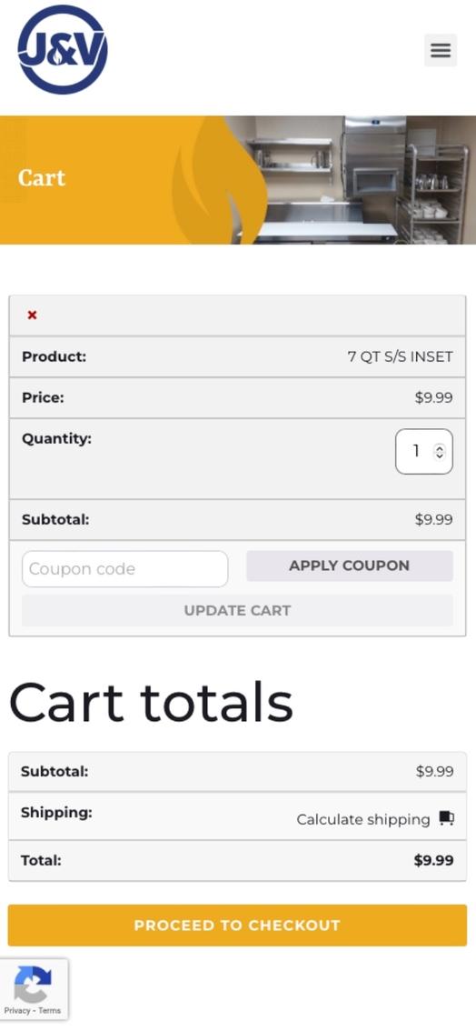Open the 7 QT S/S INSET product
476x1031 pixels.
(400, 357)
